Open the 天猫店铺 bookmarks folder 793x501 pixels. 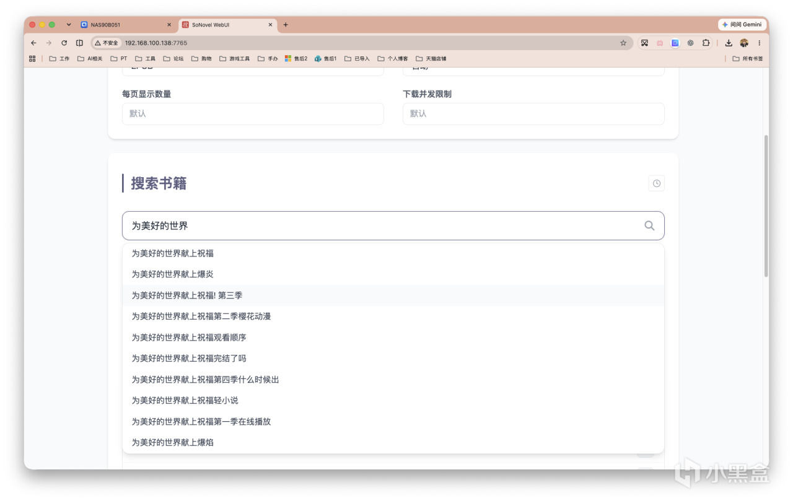[x=431, y=58]
